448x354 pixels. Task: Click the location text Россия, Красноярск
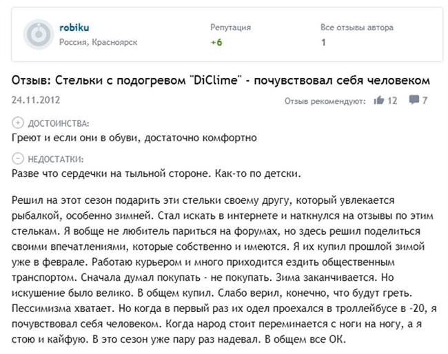pos(99,42)
